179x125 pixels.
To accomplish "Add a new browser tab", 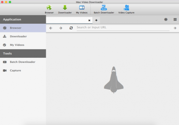I will point(96,20).
